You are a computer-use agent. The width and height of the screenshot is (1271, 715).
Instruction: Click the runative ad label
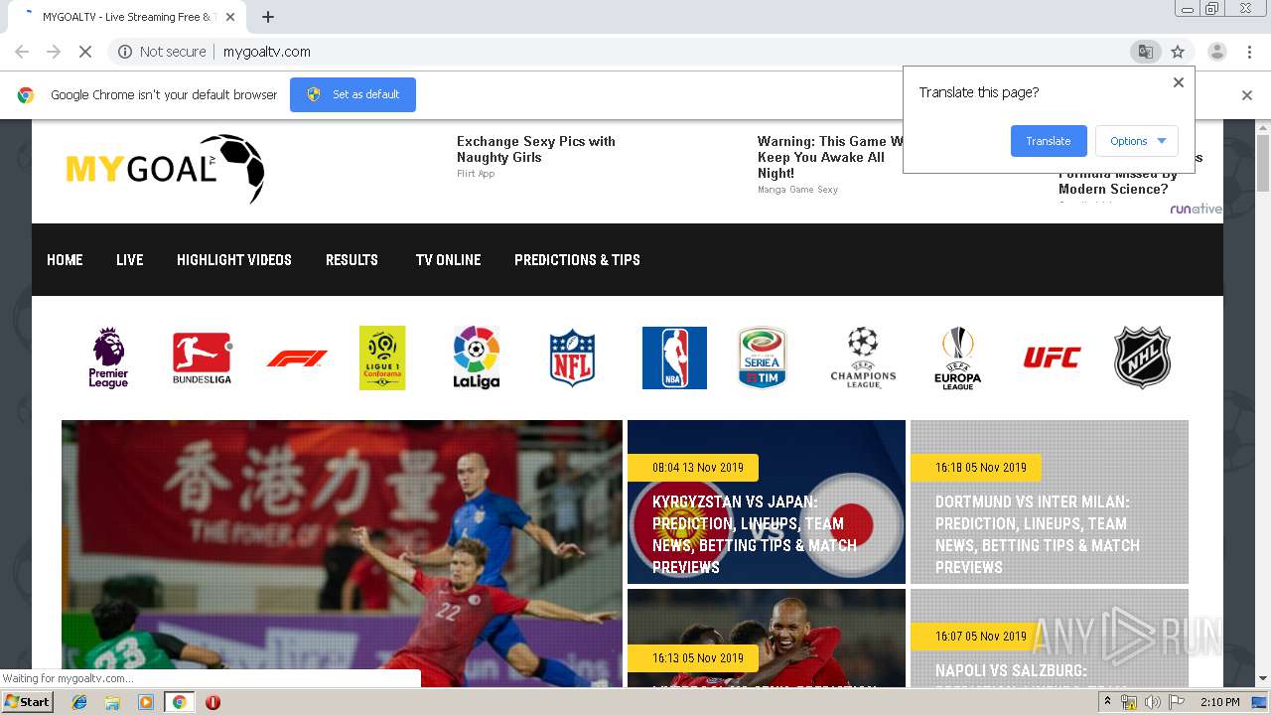1196,209
